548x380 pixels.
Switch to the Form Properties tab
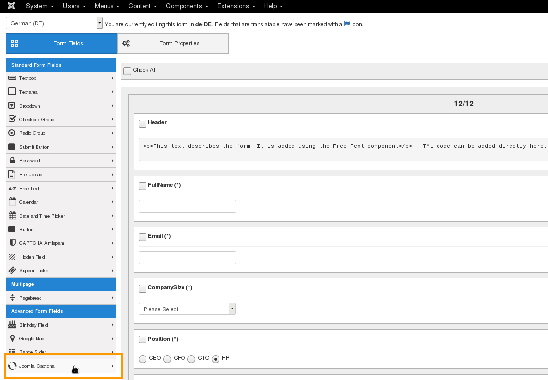[x=173, y=43]
